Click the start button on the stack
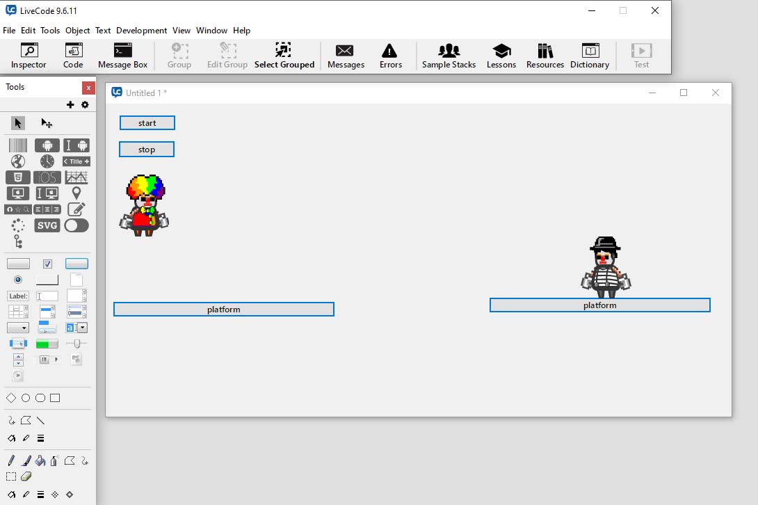Screen dimensions: 758x505 pos(147,123)
